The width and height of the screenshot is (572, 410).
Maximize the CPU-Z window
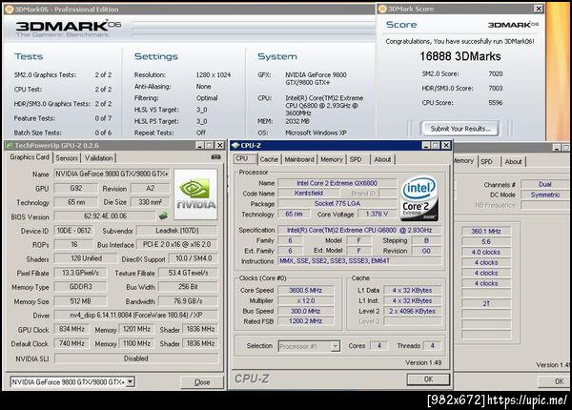click(436, 146)
